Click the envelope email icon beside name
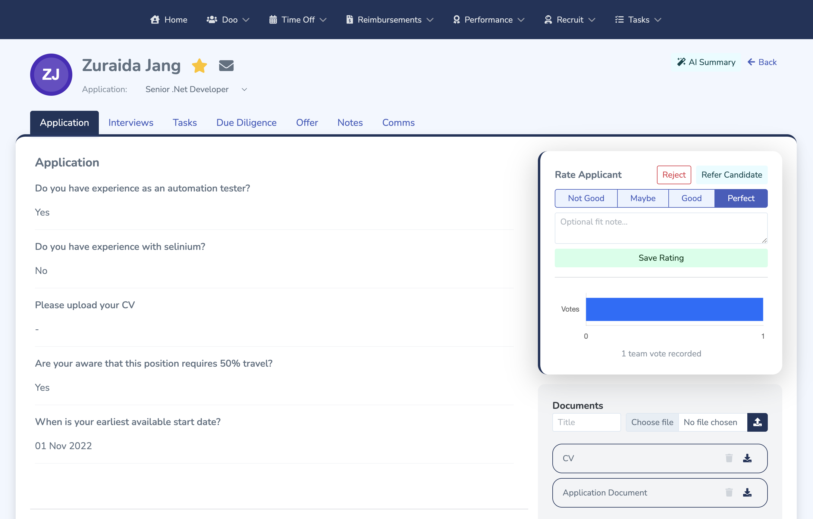This screenshot has width=813, height=519. click(x=226, y=65)
